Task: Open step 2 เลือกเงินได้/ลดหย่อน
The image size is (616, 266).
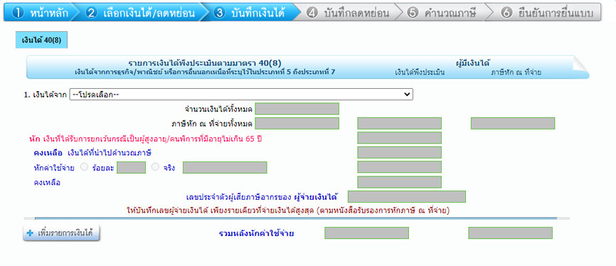Action: coord(142,13)
